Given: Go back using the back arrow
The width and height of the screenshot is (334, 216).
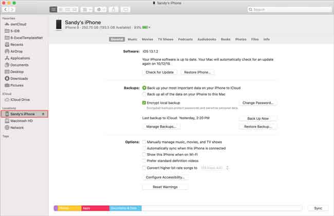Looking at the screenshot, I should coord(6,9).
